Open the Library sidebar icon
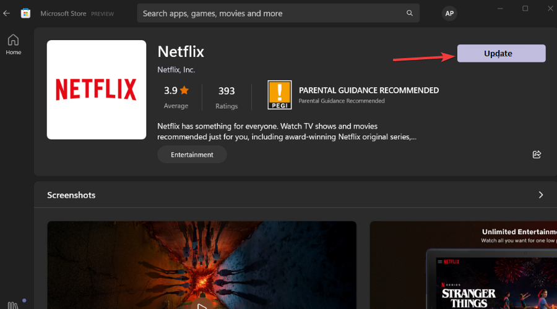 (x=13, y=305)
